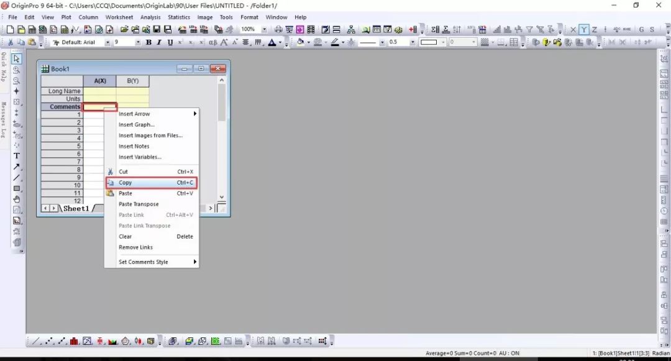Viewport: 671px width, 361px height.
Task: Click the A(X) column header
Action: [x=99, y=81]
